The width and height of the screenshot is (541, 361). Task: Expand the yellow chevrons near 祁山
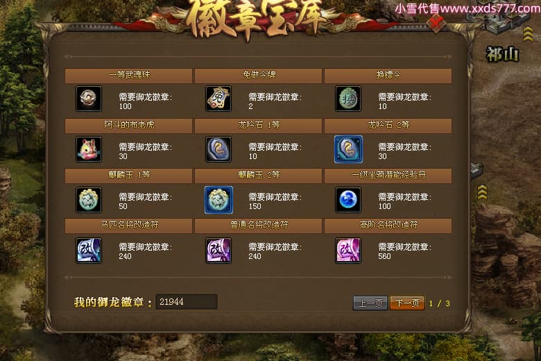(528, 35)
